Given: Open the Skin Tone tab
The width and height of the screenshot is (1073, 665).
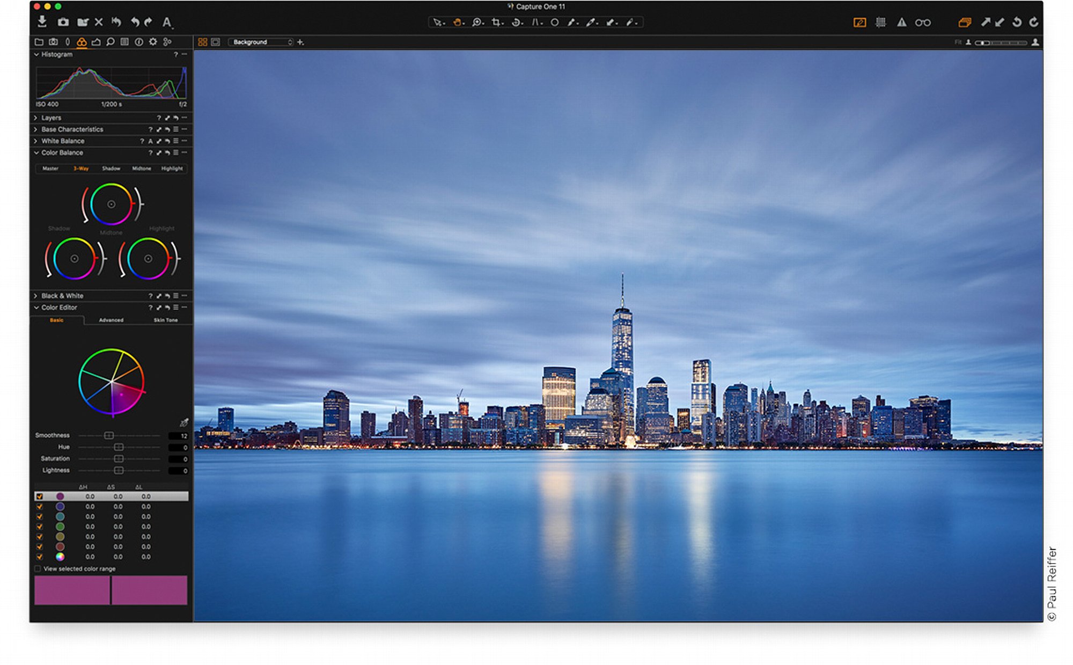Looking at the screenshot, I should pyautogui.click(x=166, y=320).
